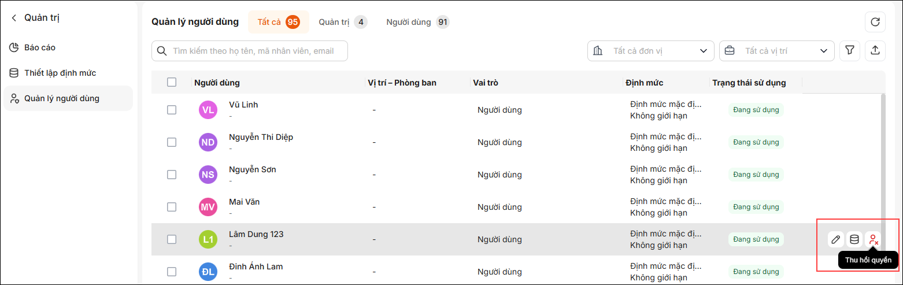This screenshot has width=903, height=285.
Task: Click the refresh icon at top right
Action: [x=875, y=22]
